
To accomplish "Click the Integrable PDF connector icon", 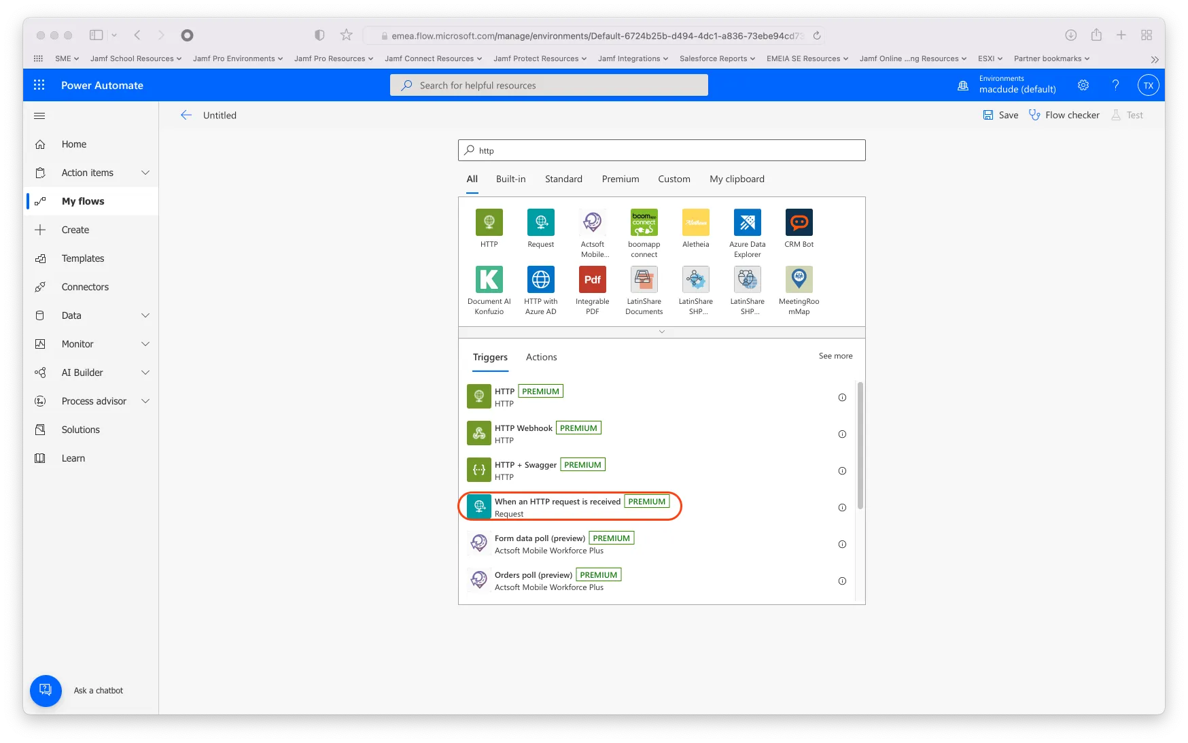I will (x=592, y=279).
